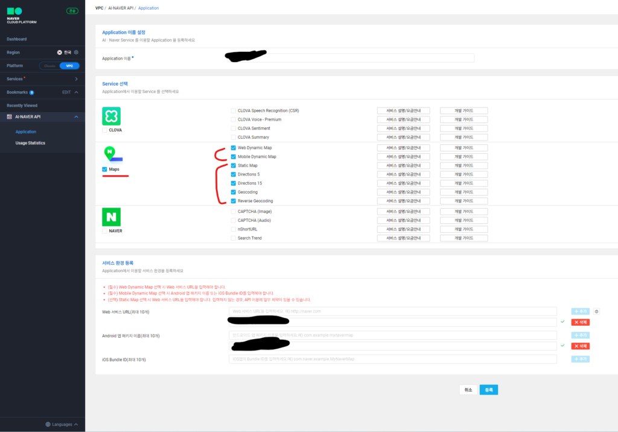This screenshot has height=432, width=618.
Task: Click AI·NAVER API breadcrumb link
Action: click(121, 8)
